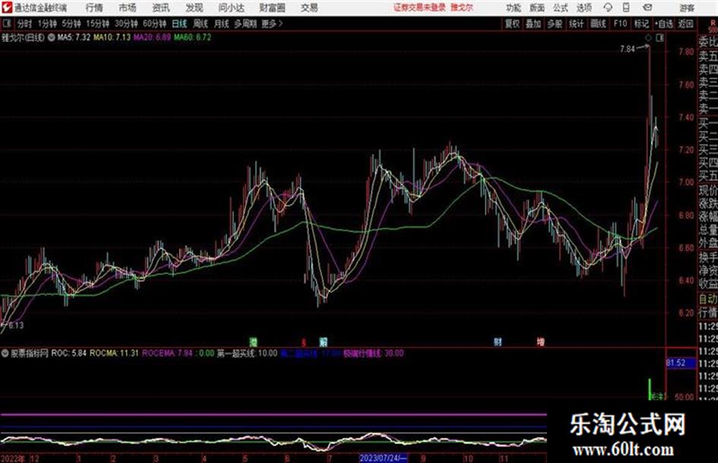Click the customer service headset icon
Viewport: 718px width, 463px height.
(x=608, y=8)
